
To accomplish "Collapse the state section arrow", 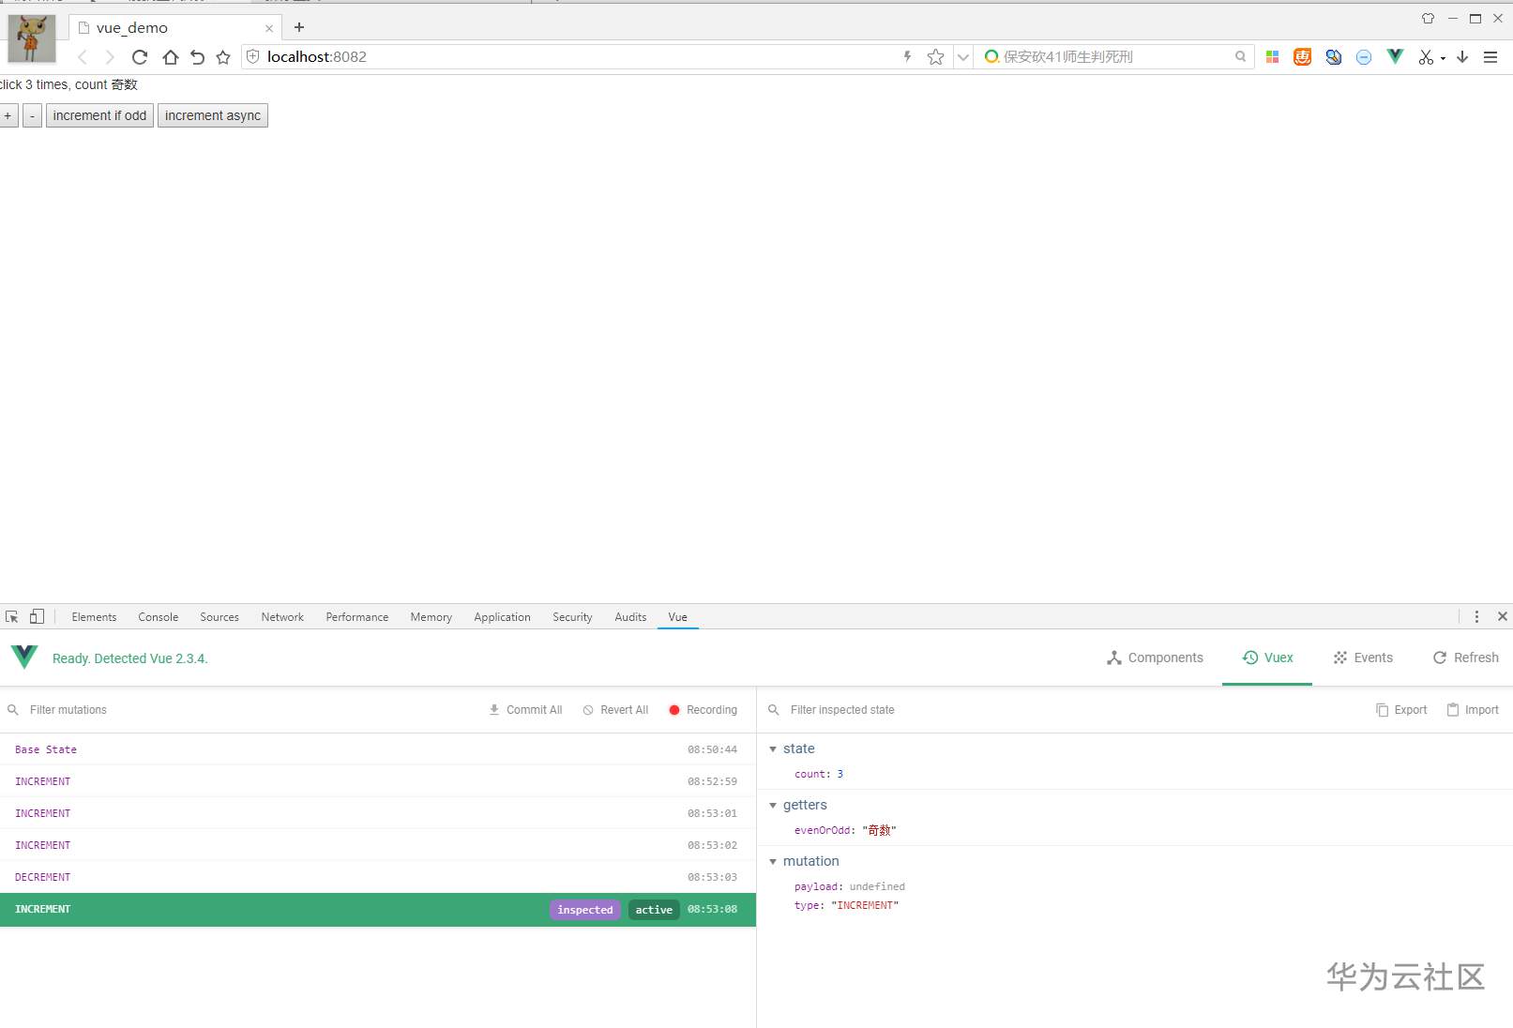I will click(773, 749).
